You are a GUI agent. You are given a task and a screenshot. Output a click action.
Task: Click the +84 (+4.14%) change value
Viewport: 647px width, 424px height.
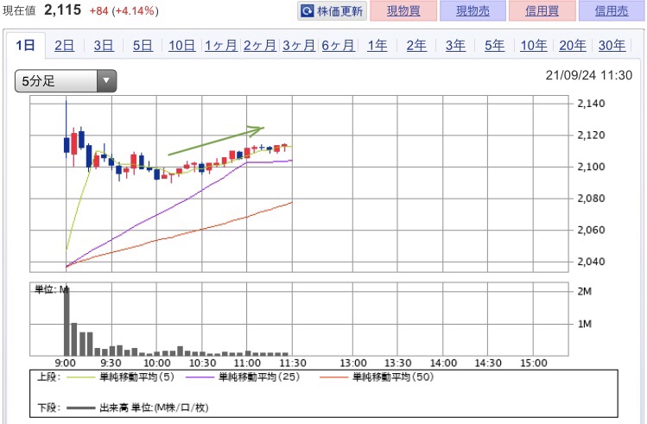click(124, 10)
